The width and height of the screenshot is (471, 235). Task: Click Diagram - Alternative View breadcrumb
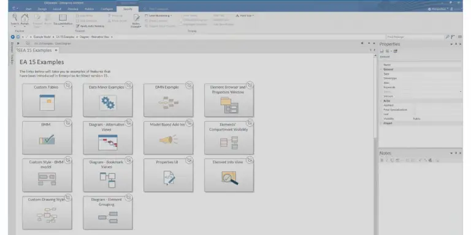pyautogui.click(x=95, y=37)
